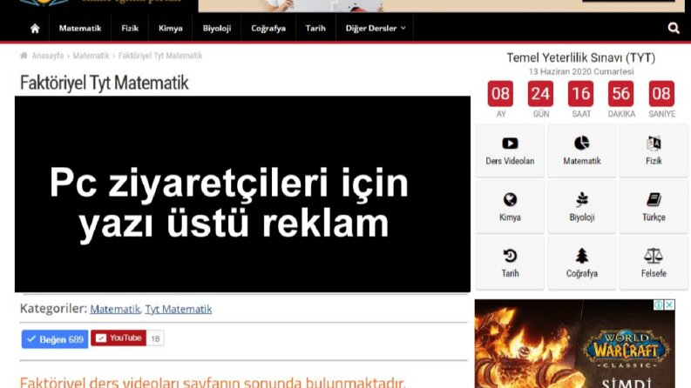
Task: Click the Faktöriyel Tyt Matematik heading
Action: coord(105,83)
